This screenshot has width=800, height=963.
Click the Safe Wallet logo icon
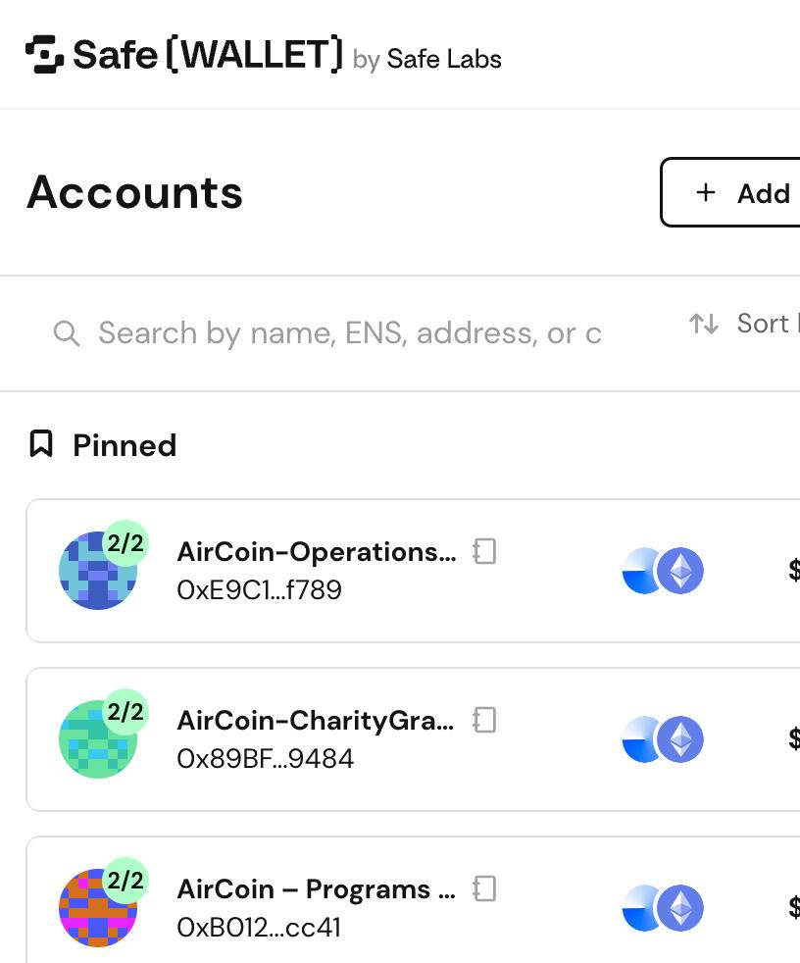[44, 55]
